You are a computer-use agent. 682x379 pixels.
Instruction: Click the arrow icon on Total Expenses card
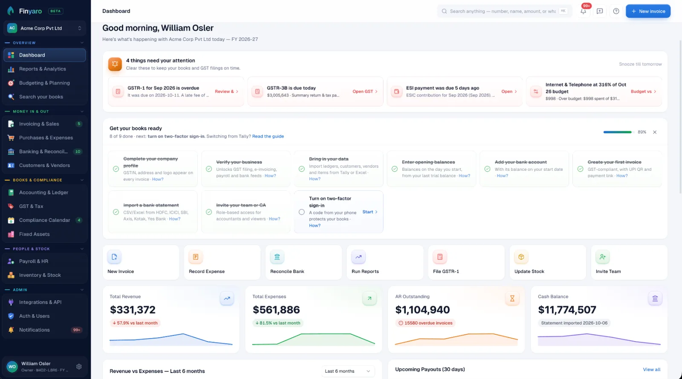click(x=370, y=299)
